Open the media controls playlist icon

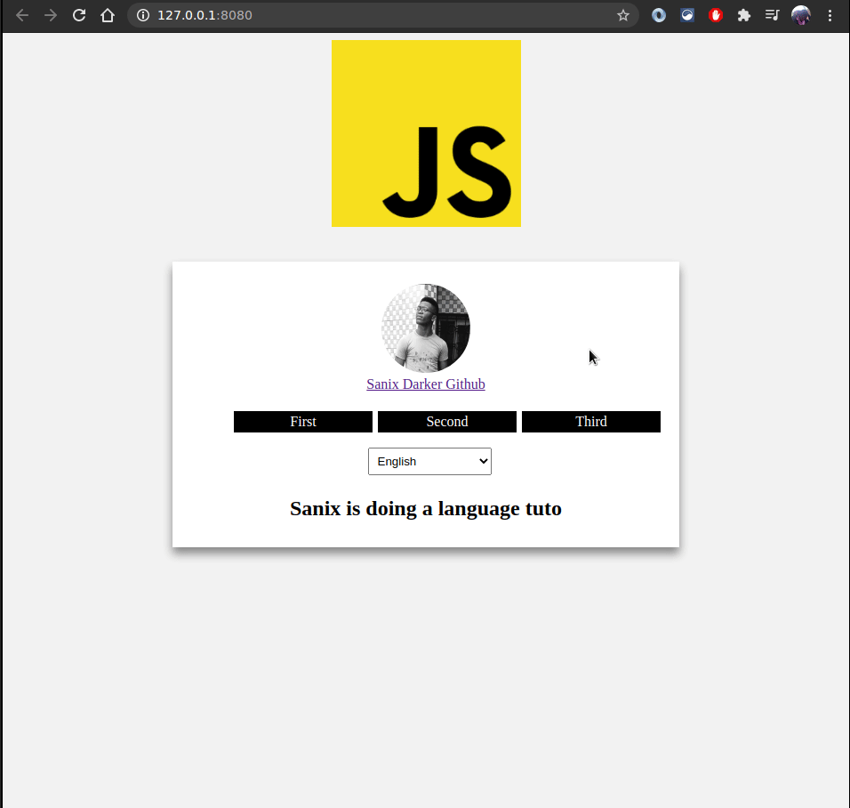coord(772,15)
